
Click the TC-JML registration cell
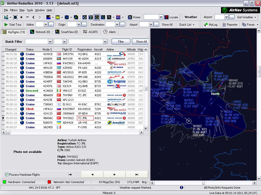pos(85,118)
